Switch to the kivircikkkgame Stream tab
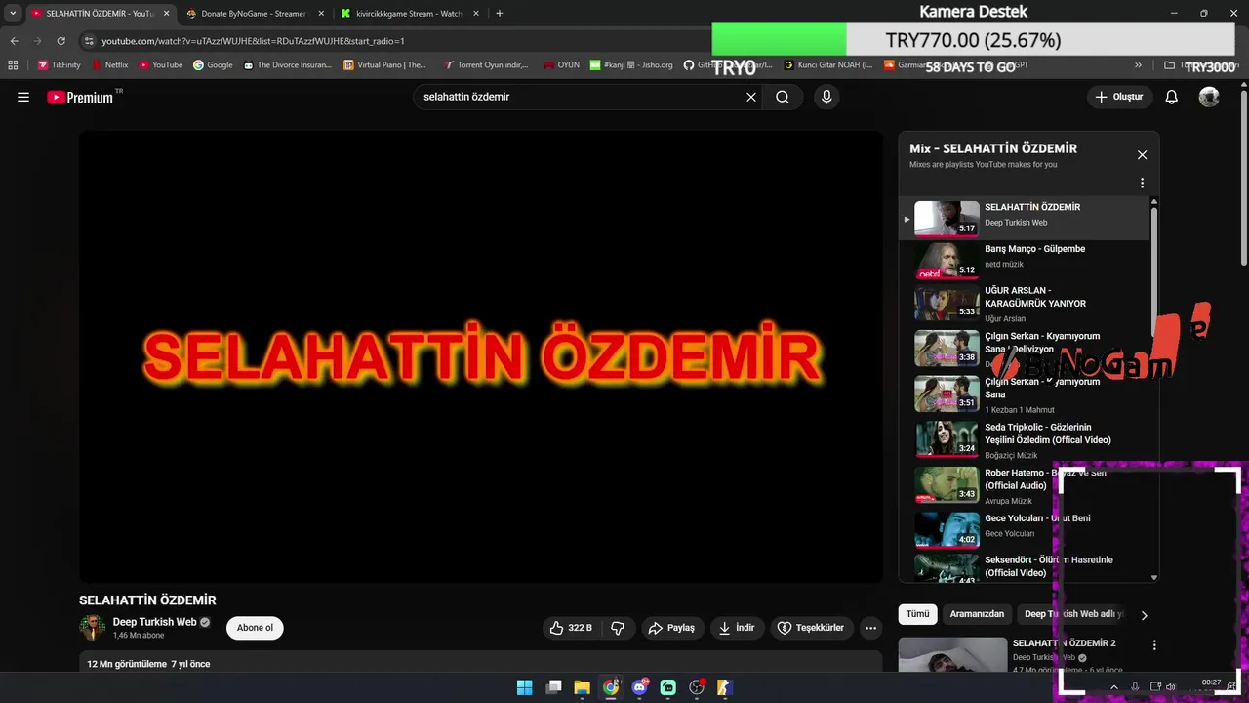 [408, 14]
